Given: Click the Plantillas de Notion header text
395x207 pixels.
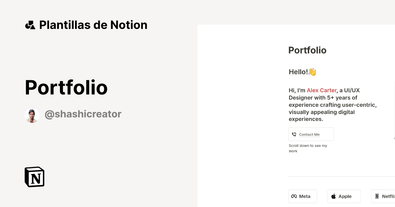Looking at the screenshot, I should coord(93,25).
